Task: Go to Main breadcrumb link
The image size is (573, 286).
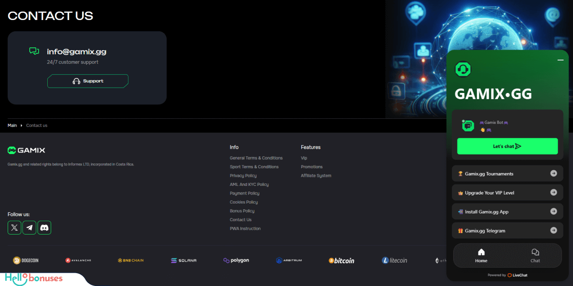Action: pyautogui.click(x=12, y=125)
